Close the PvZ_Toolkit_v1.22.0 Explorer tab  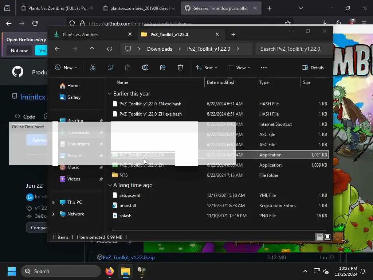click(217, 34)
